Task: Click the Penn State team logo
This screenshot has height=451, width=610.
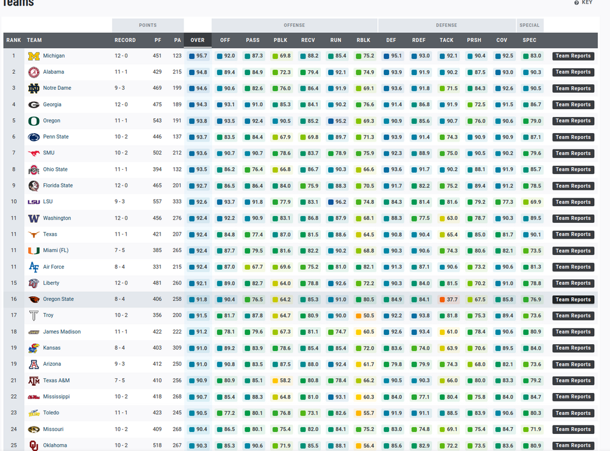Action: tap(34, 137)
